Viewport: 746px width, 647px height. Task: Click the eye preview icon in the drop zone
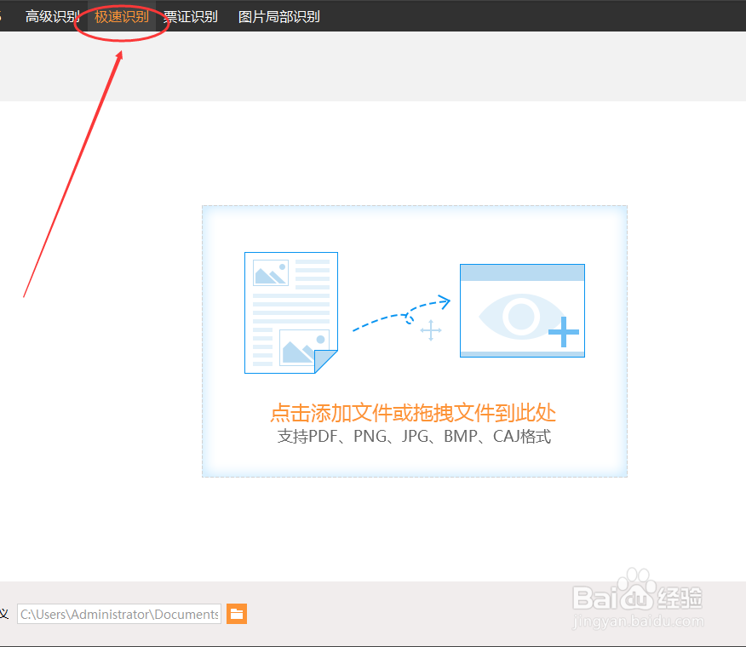point(522,310)
